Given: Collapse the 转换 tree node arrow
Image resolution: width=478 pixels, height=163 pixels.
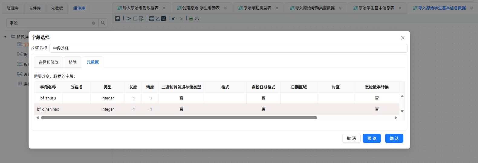Looking at the screenshot, I should click(x=5, y=37).
